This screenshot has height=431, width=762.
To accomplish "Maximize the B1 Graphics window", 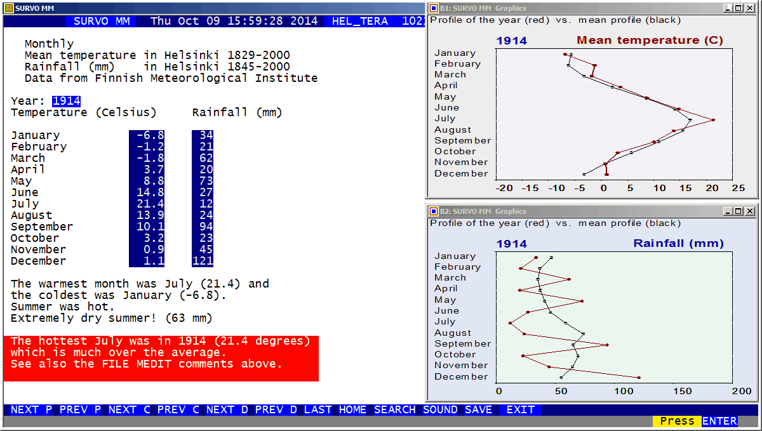I will (738, 8).
